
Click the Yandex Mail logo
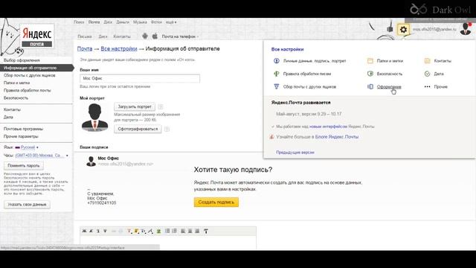(x=37, y=36)
